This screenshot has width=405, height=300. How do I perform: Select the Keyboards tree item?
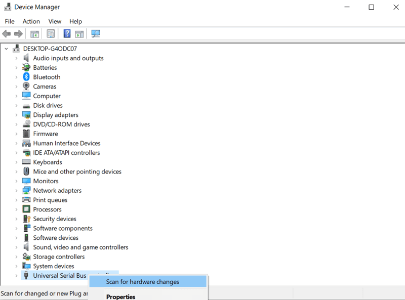[48, 162]
